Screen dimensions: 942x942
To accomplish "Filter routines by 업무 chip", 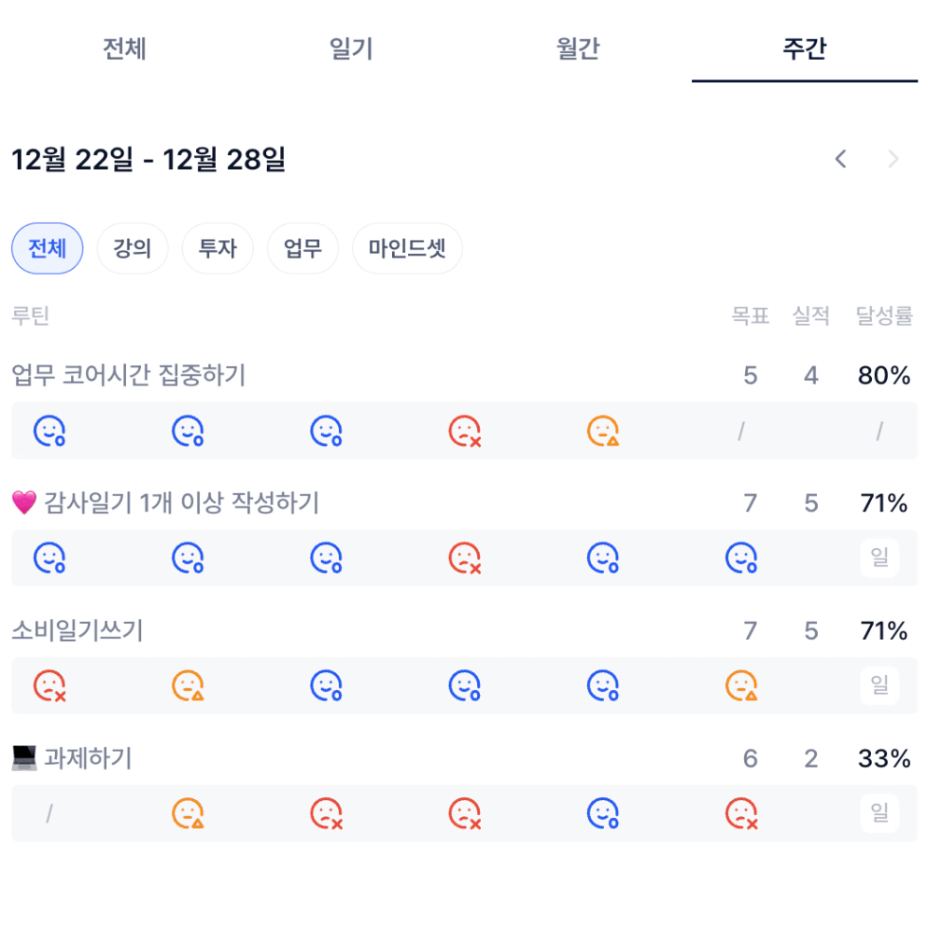I will (302, 249).
